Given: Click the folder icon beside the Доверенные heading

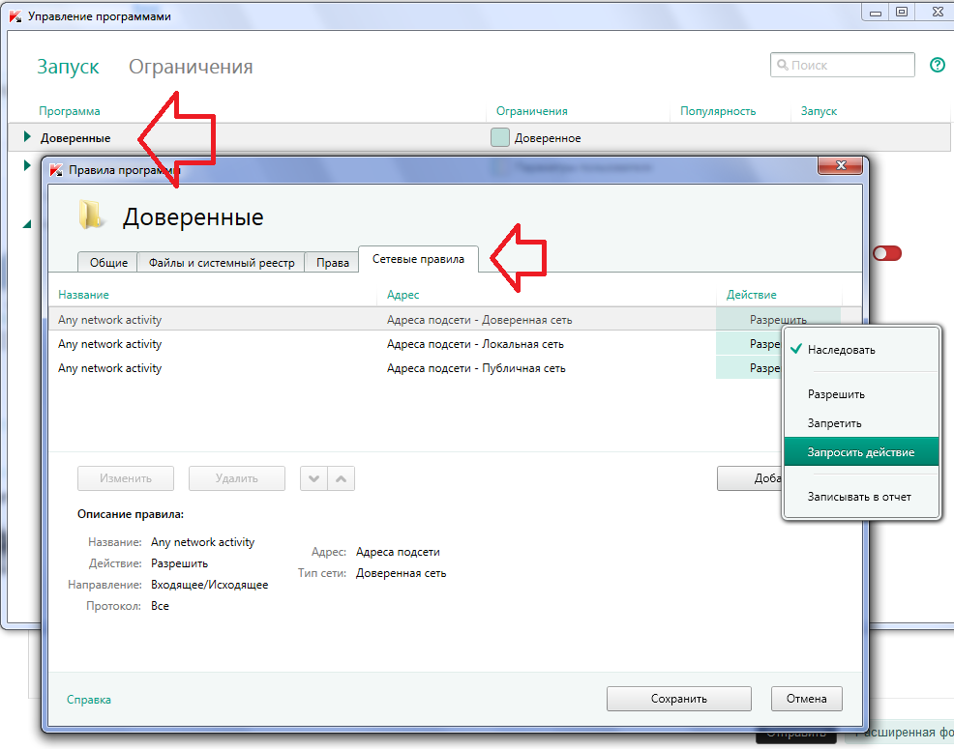Looking at the screenshot, I should (91, 216).
